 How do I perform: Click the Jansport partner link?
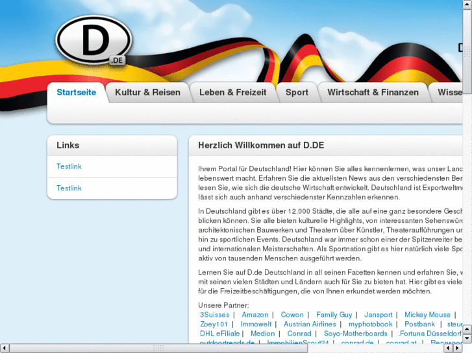(378, 315)
